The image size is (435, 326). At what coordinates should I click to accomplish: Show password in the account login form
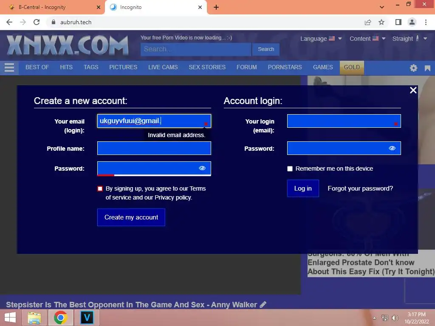click(x=392, y=148)
